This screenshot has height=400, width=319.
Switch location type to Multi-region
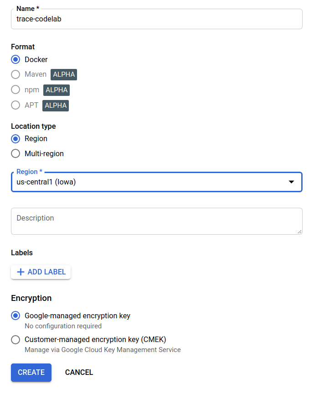click(15, 154)
